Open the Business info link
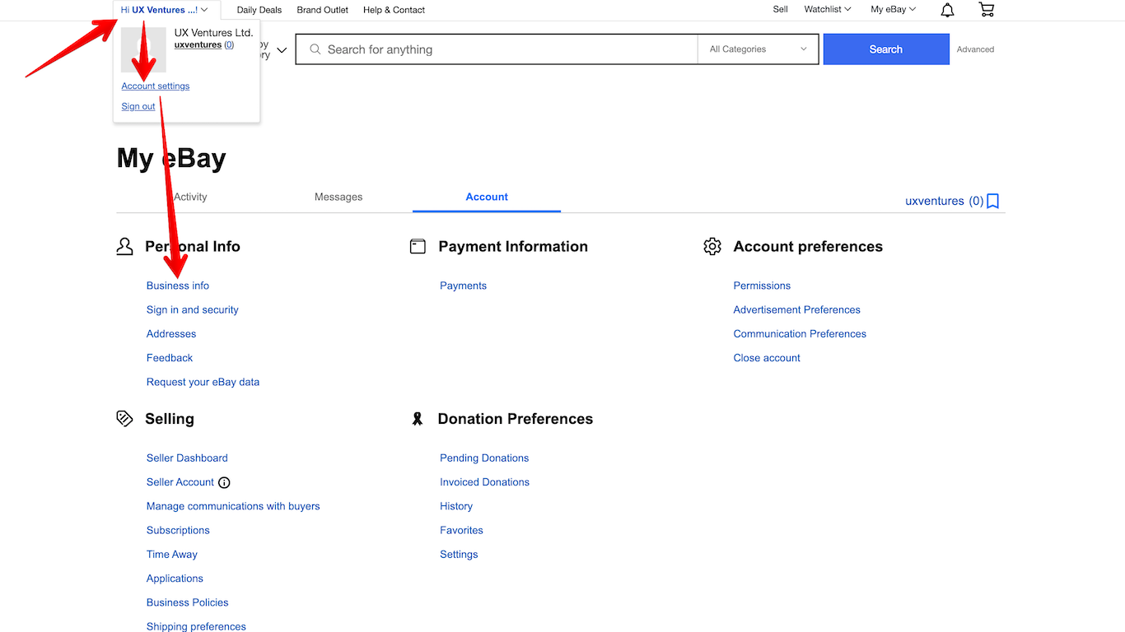 click(178, 286)
